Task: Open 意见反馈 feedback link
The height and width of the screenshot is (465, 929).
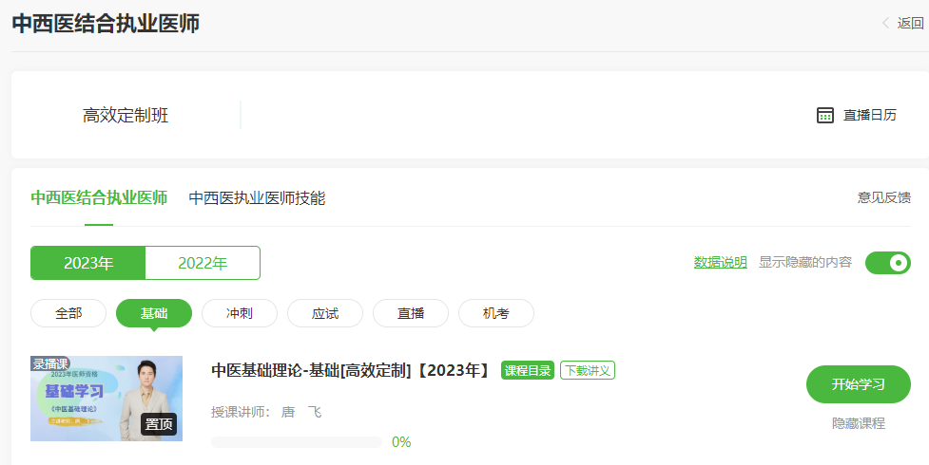Action: pyautogui.click(x=883, y=198)
